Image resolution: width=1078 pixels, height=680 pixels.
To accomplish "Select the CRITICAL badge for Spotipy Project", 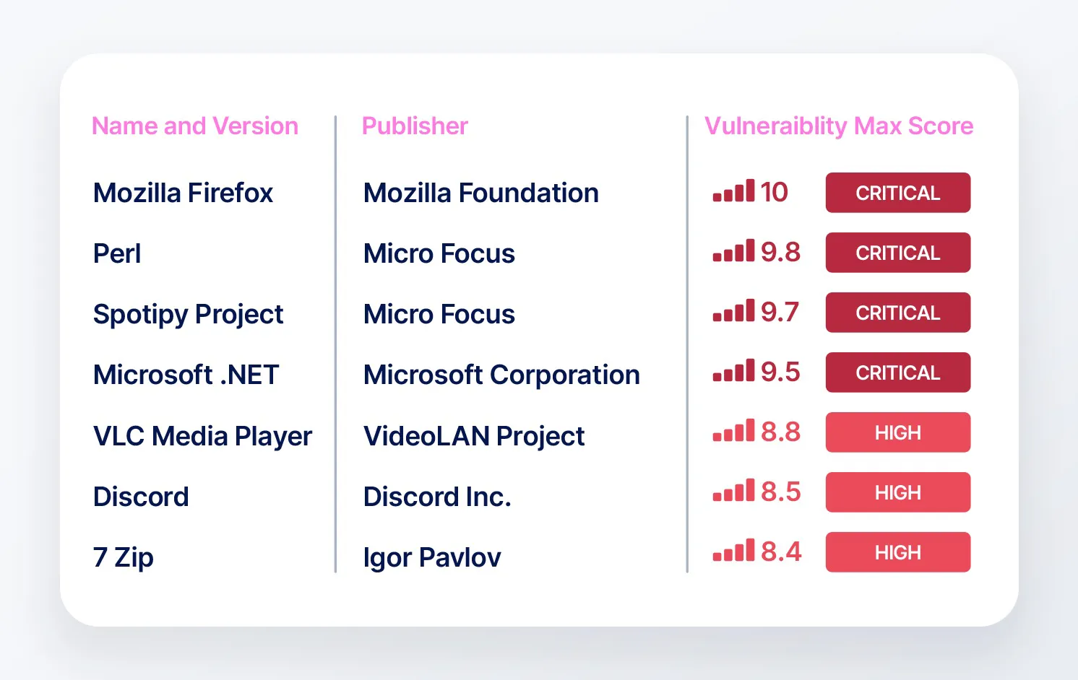I will coord(898,313).
